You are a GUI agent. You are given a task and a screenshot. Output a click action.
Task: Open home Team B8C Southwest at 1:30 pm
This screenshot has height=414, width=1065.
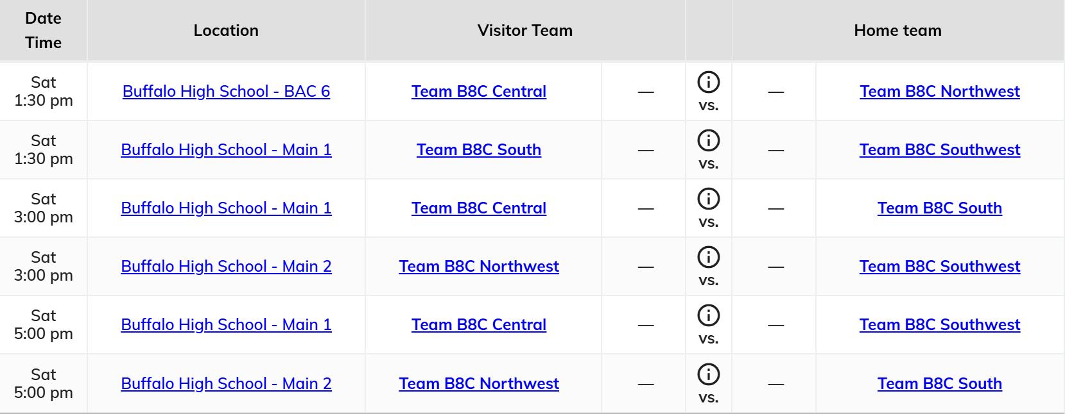pos(939,149)
